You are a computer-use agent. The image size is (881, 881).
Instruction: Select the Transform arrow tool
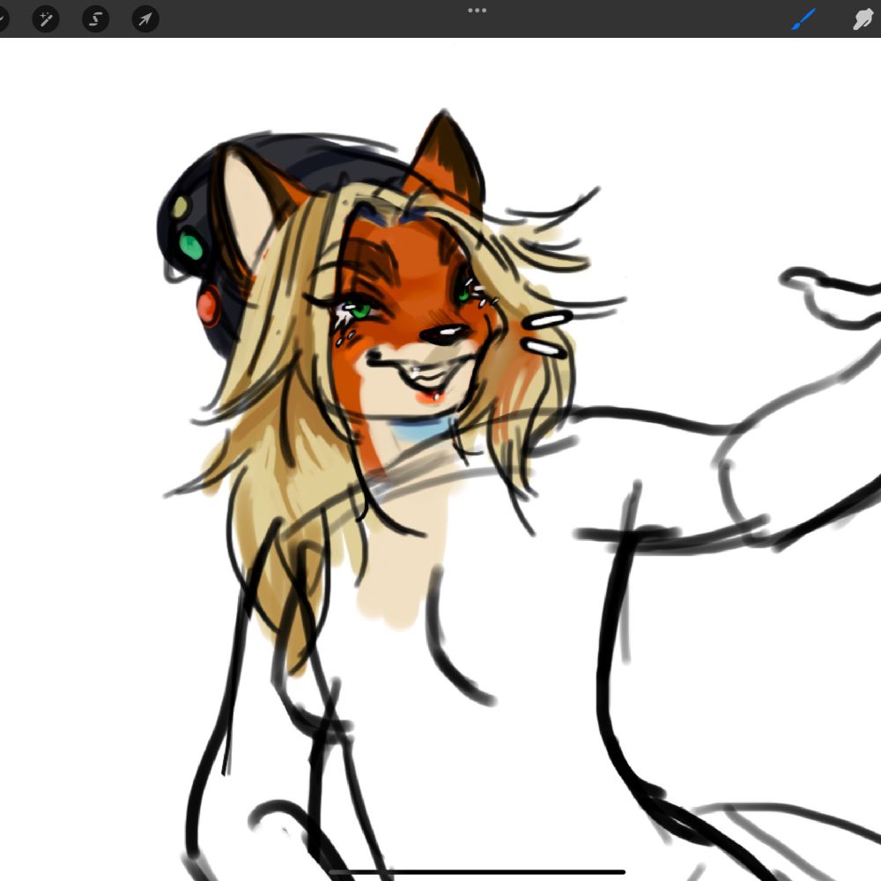click(145, 19)
